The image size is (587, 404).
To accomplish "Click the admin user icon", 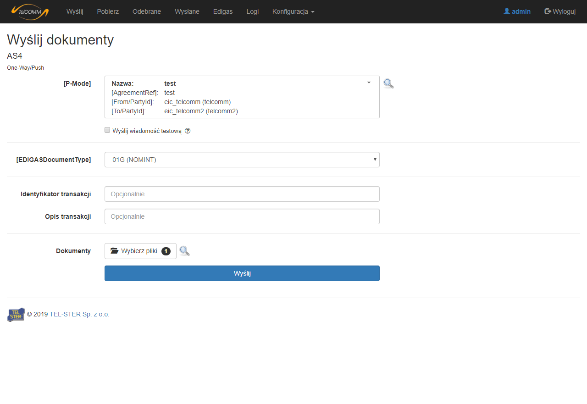I will [x=507, y=11].
